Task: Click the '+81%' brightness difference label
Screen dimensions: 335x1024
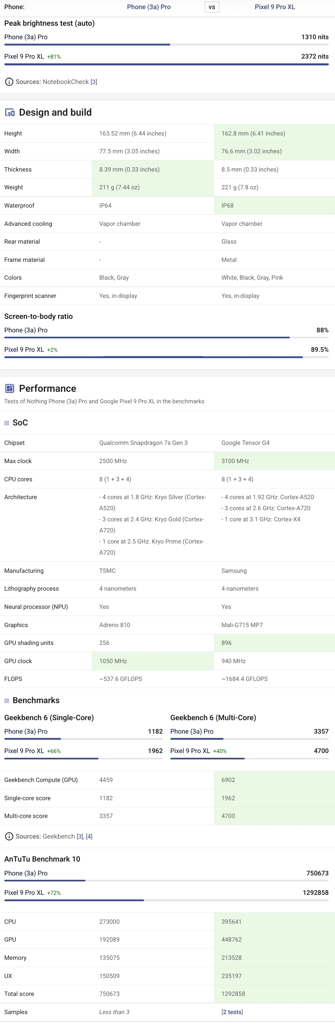Action: pyautogui.click(x=54, y=57)
